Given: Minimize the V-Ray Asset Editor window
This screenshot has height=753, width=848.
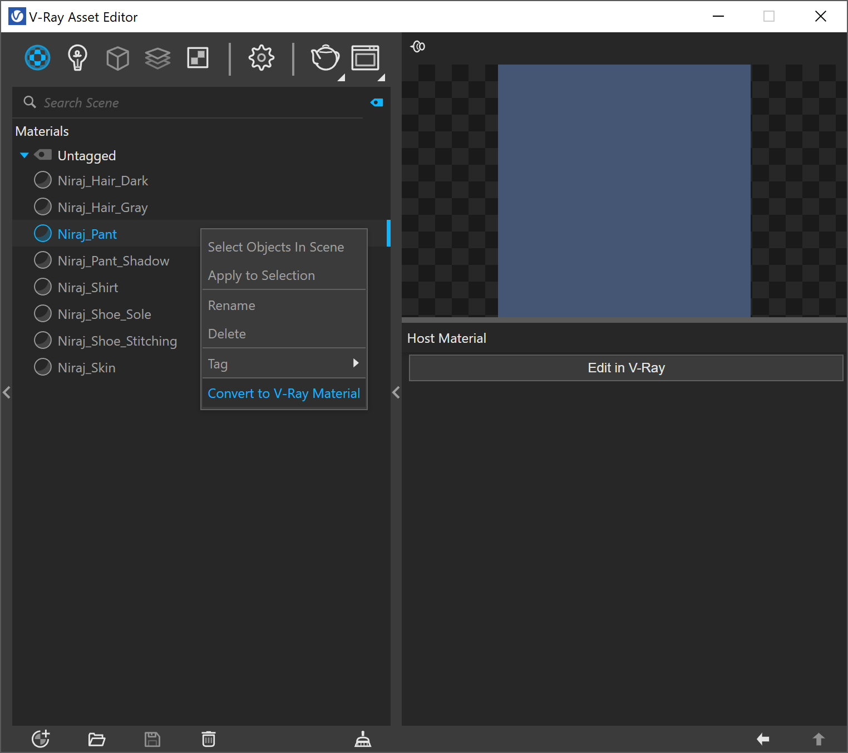Looking at the screenshot, I should [718, 16].
